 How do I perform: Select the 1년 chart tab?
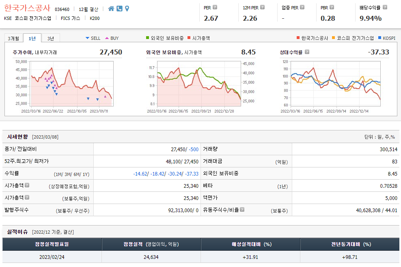click(32, 38)
